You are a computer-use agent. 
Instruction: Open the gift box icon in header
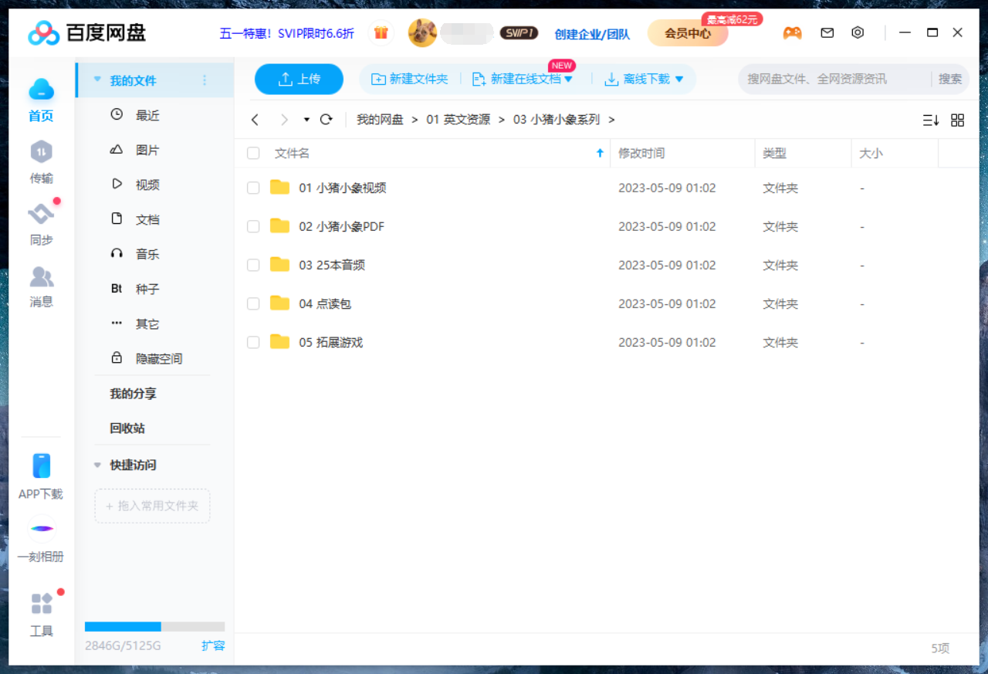(381, 32)
